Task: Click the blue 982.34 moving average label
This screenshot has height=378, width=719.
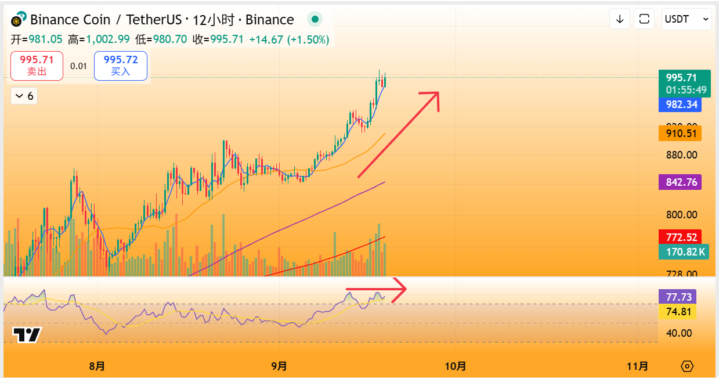Action: pyautogui.click(x=680, y=105)
